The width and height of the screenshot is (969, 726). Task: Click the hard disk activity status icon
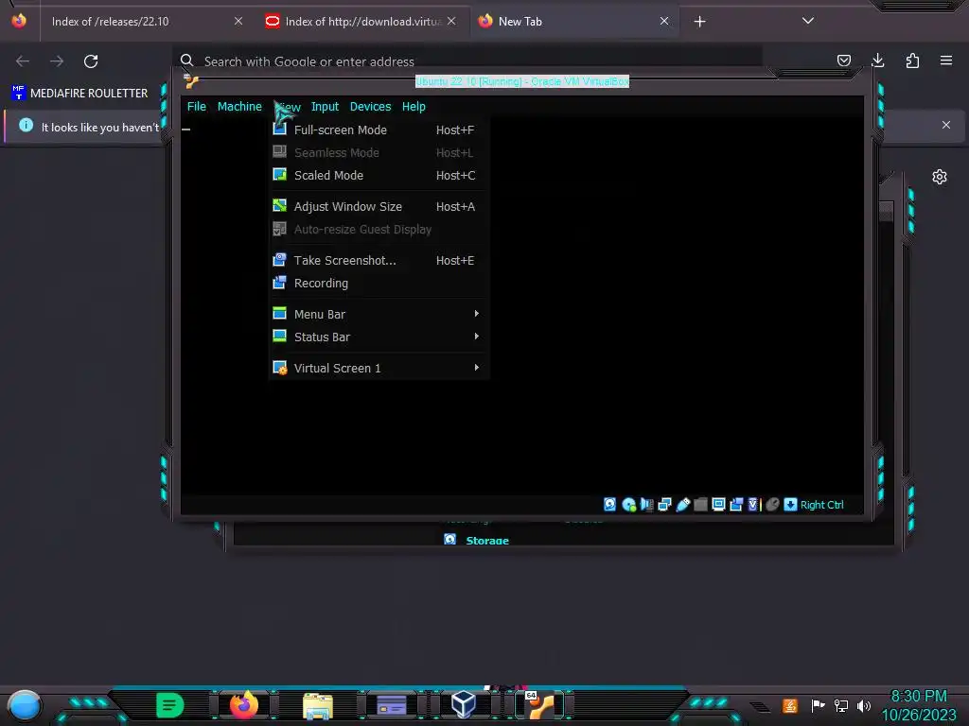(x=609, y=505)
